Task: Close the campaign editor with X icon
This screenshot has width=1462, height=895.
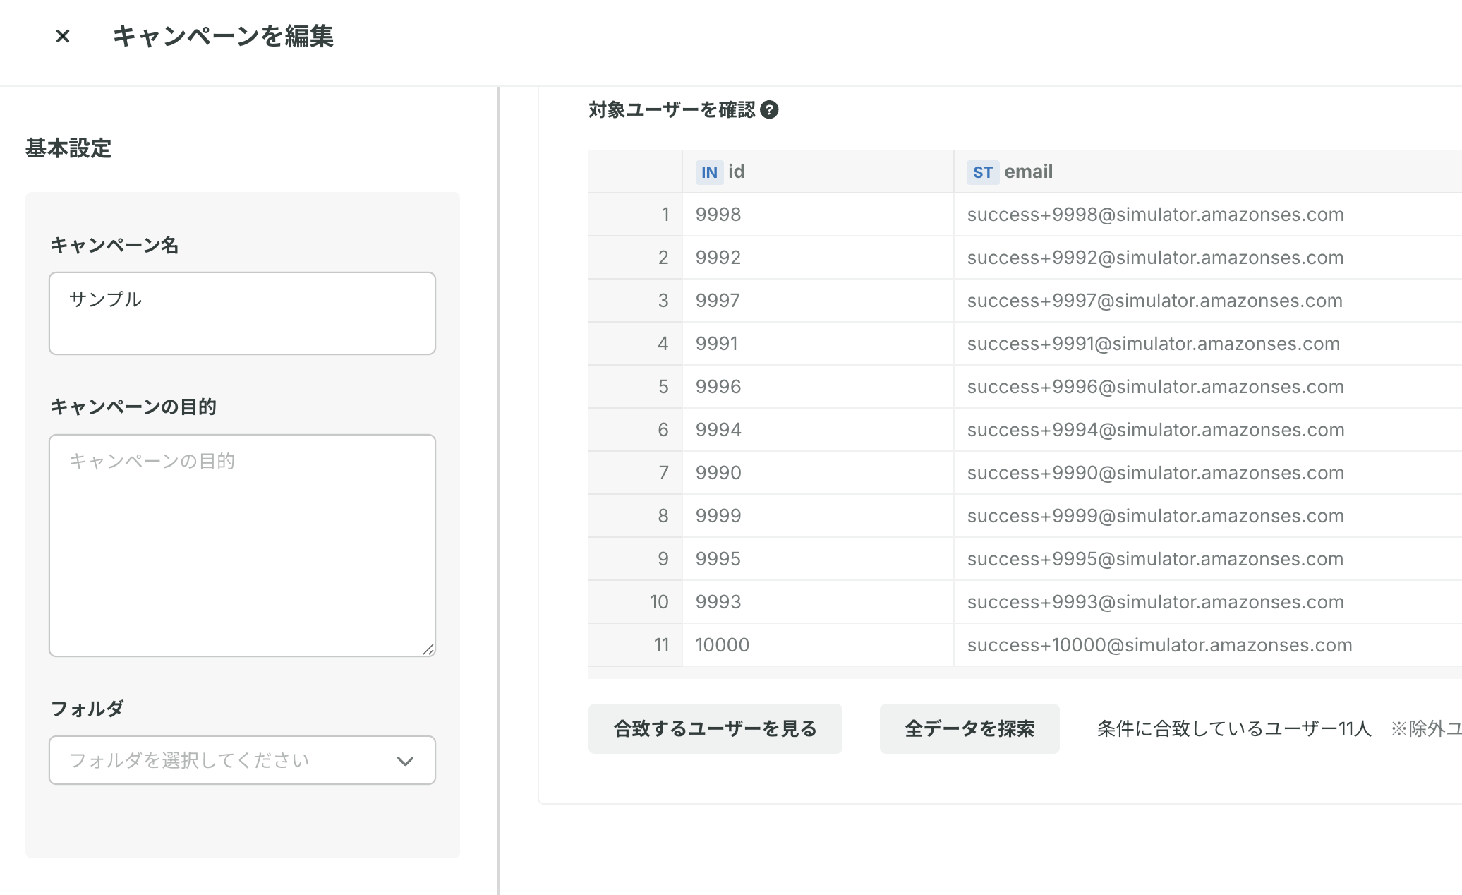Action: [x=63, y=36]
